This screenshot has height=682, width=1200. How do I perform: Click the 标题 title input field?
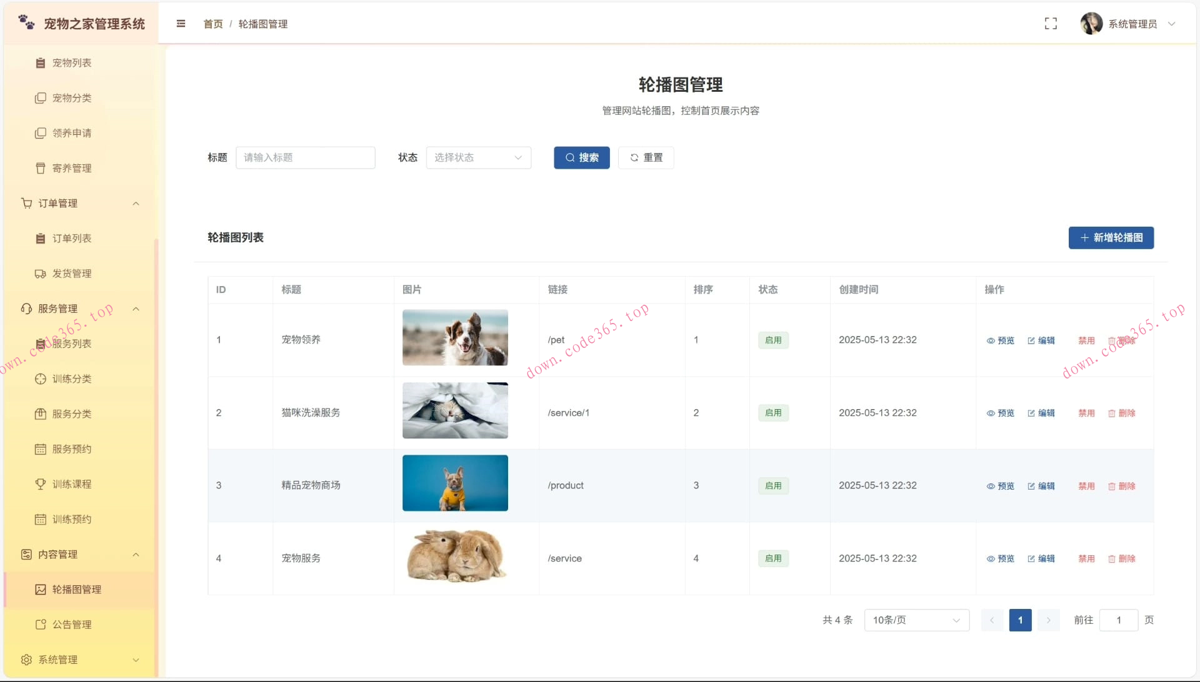306,157
